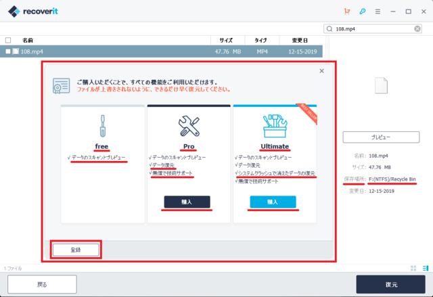Sort files by サイズ column

226,41
